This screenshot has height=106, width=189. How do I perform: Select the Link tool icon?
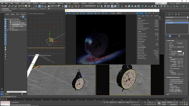pyautogui.click(x=9, y=6)
